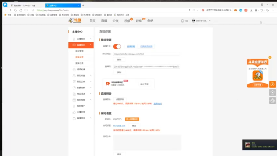Viewport: 277px width, 156px height.
Task: Click the search magnifier in search box
Action: click(230, 10)
